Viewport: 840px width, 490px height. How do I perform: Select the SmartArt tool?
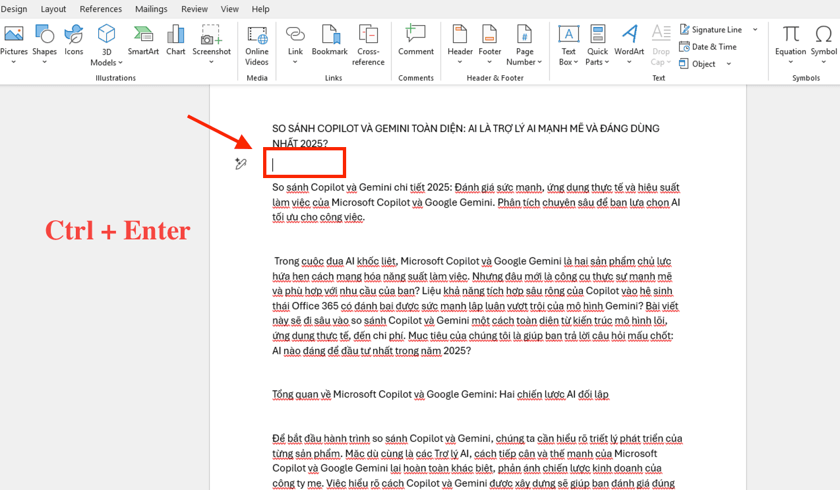[x=143, y=41]
